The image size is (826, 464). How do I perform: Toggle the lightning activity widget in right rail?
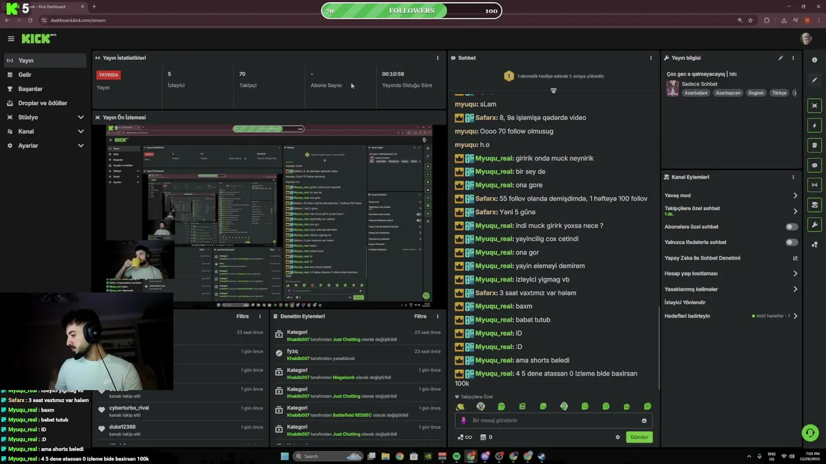(x=814, y=126)
